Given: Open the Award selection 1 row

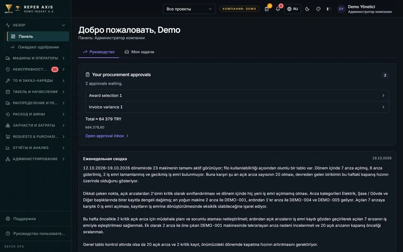Looking at the screenshot, I should 237,95.
